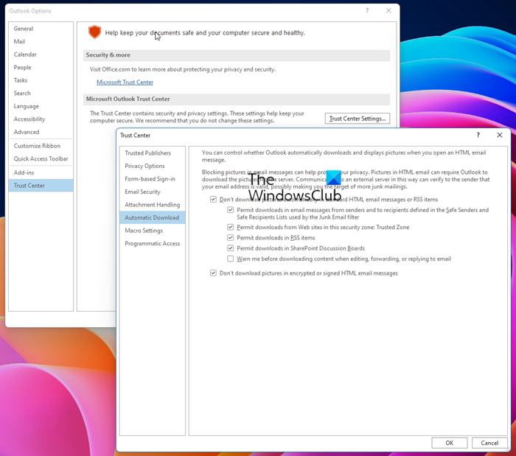Select Attachment Handling section
Viewport: 516px width, 456px height.
[x=153, y=205]
